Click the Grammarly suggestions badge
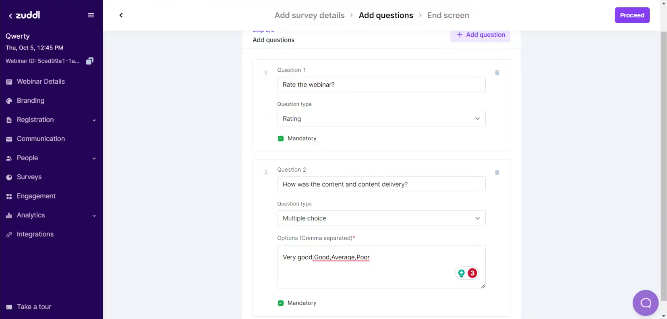 (467, 273)
